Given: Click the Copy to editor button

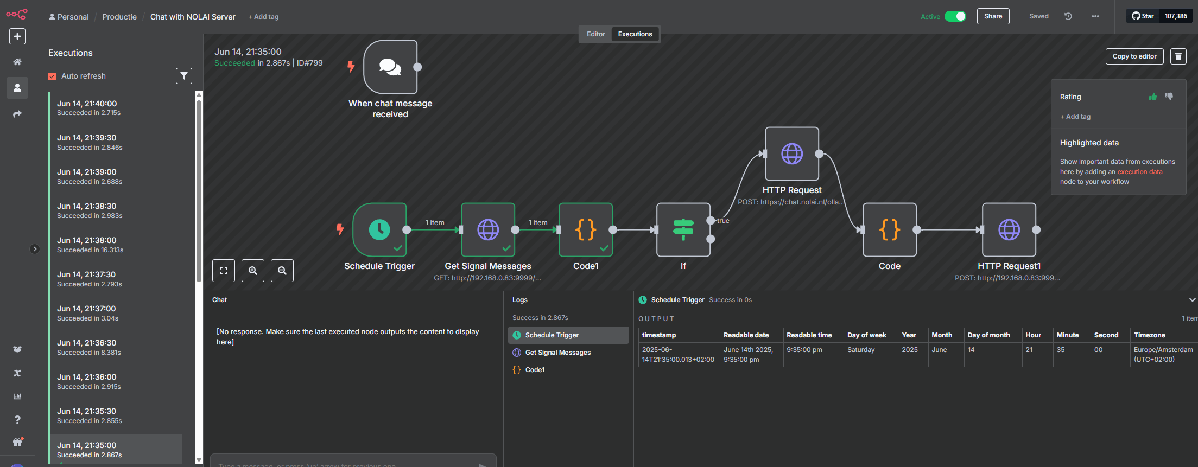Looking at the screenshot, I should (x=1134, y=56).
